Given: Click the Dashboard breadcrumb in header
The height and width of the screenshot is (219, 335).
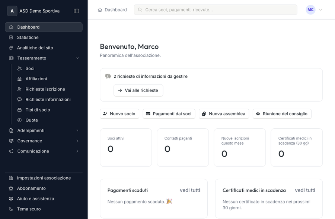Looking at the screenshot, I should click(x=116, y=10).
